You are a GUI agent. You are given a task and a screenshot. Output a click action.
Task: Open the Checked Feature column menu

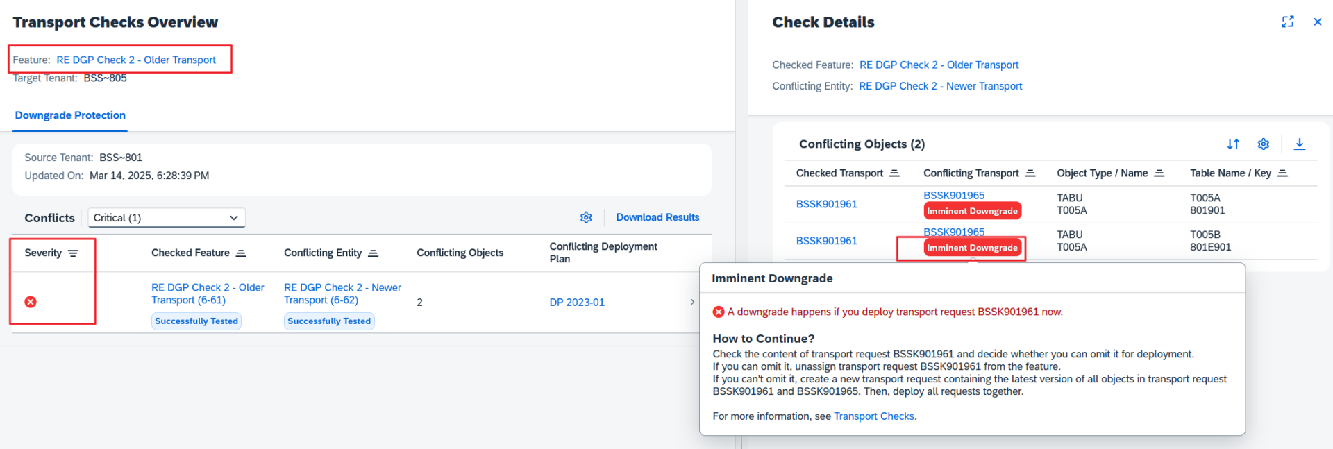[x=241, y=253]
